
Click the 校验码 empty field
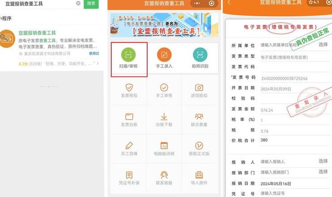[x=295, y=98]
